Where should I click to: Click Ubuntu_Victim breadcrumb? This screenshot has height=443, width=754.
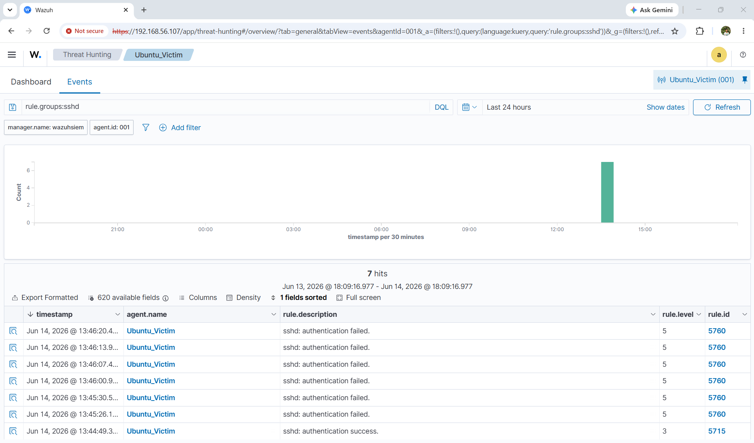[x=159, y=55]
